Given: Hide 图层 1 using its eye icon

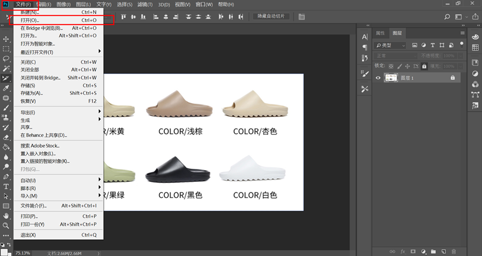Looking at the screenshot, I should click(x=378, y=78).
